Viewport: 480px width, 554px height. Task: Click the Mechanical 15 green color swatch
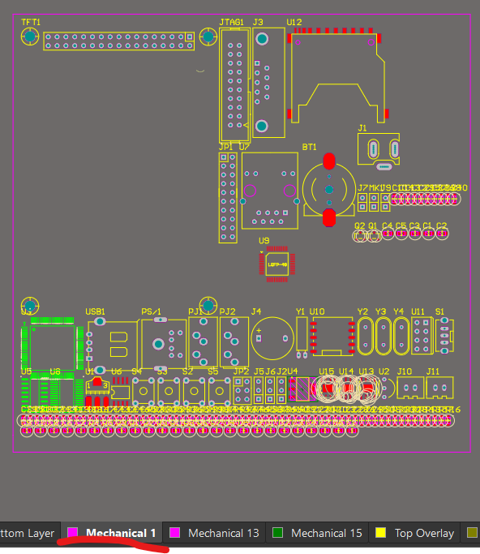click(x=277, y=532)
